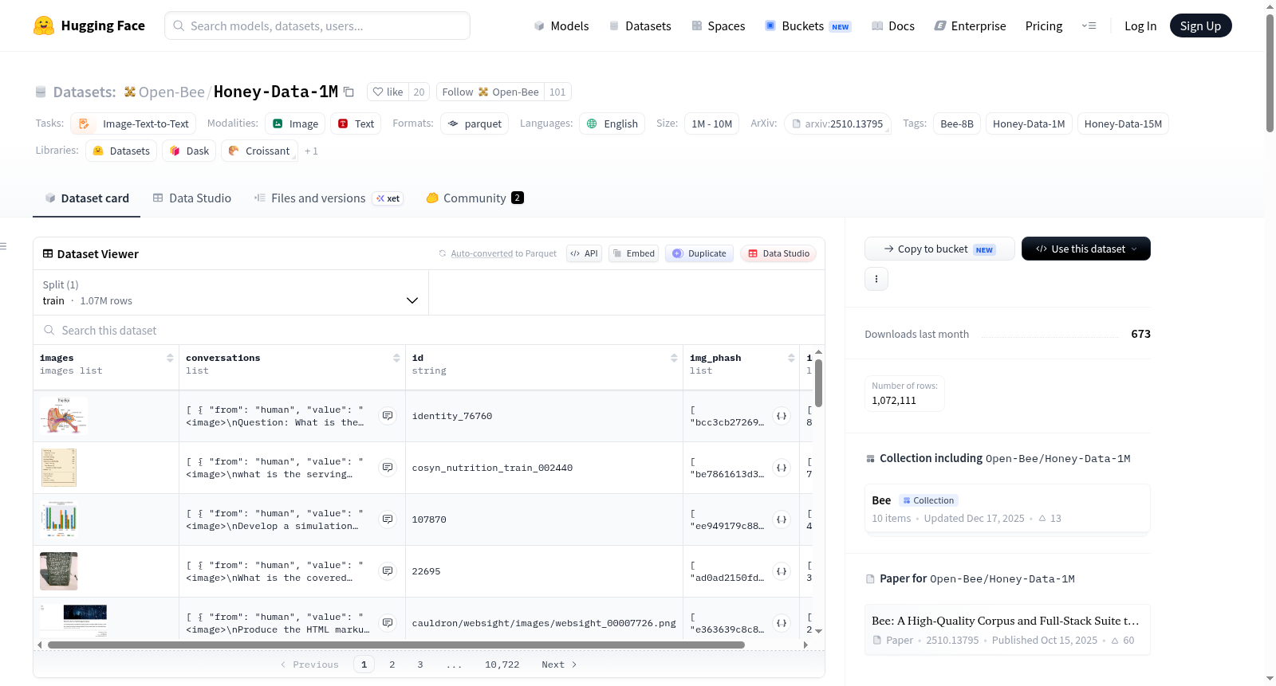Click the Hugging Face logo icon

click(44, 25)
